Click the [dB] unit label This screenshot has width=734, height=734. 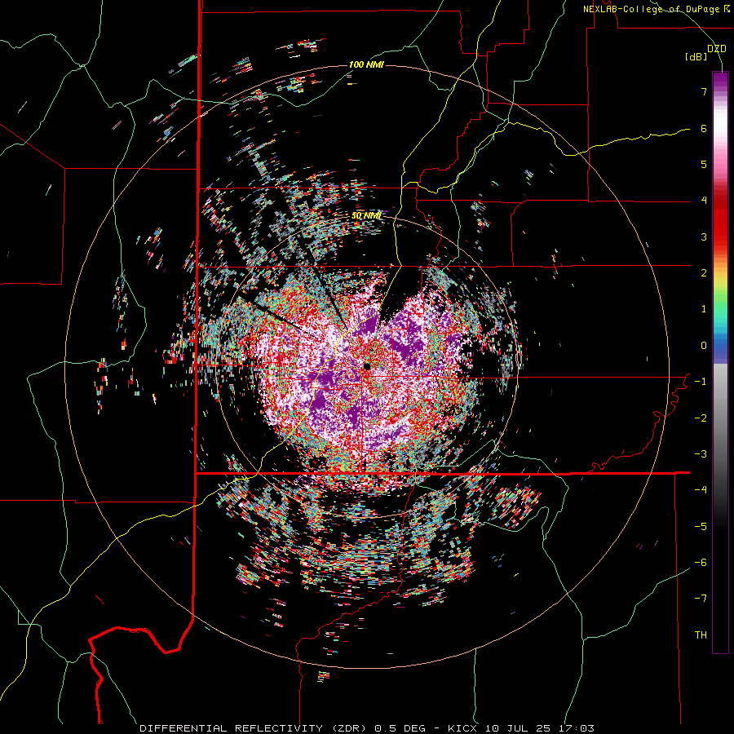pos(696,57)
